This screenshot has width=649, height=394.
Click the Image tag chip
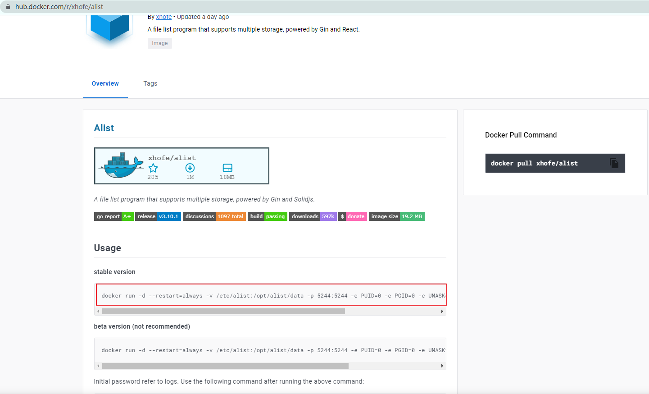160,43
